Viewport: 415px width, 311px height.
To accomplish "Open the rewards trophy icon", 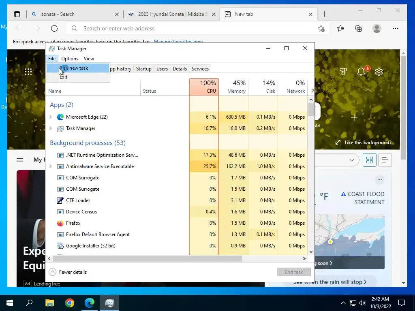I will tap(343, 72).
